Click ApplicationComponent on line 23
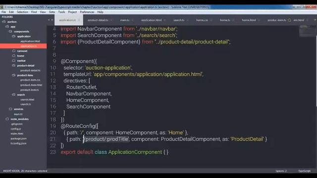317x178 pixels. point(135,152)
